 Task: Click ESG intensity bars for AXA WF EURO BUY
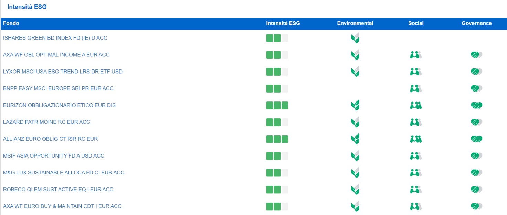coord(277,207)
